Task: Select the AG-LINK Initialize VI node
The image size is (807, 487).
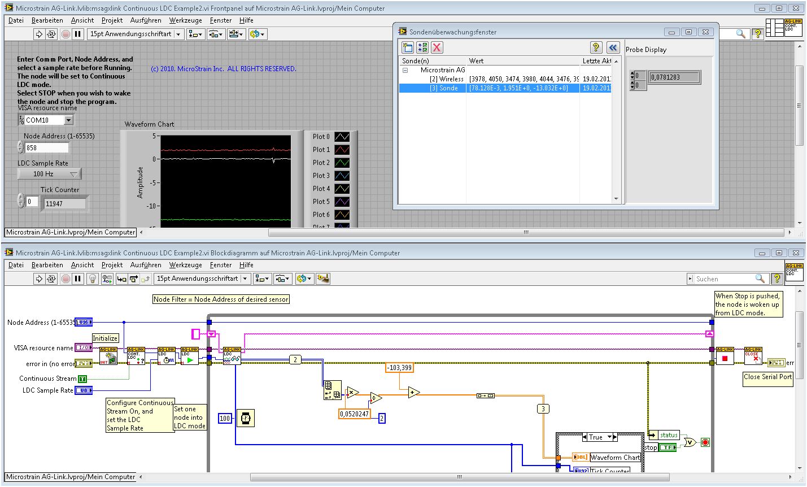Action: coord(108,356)
